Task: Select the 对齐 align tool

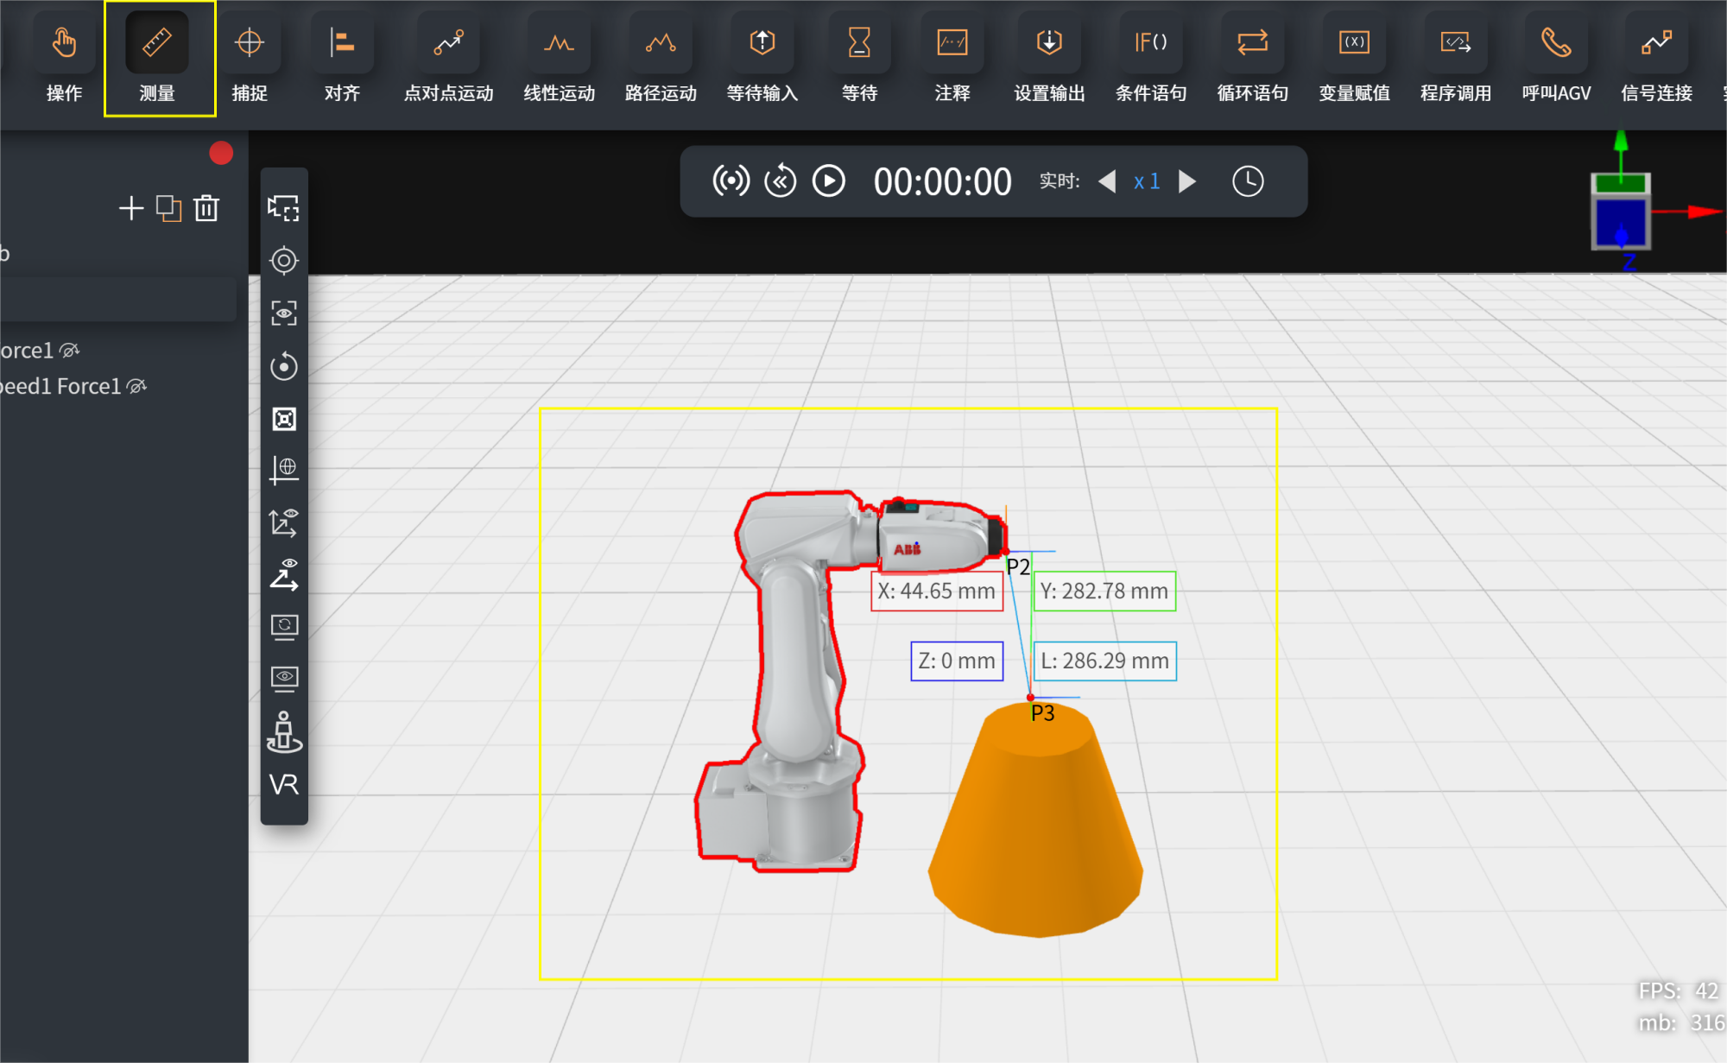Action: point(343,59)
